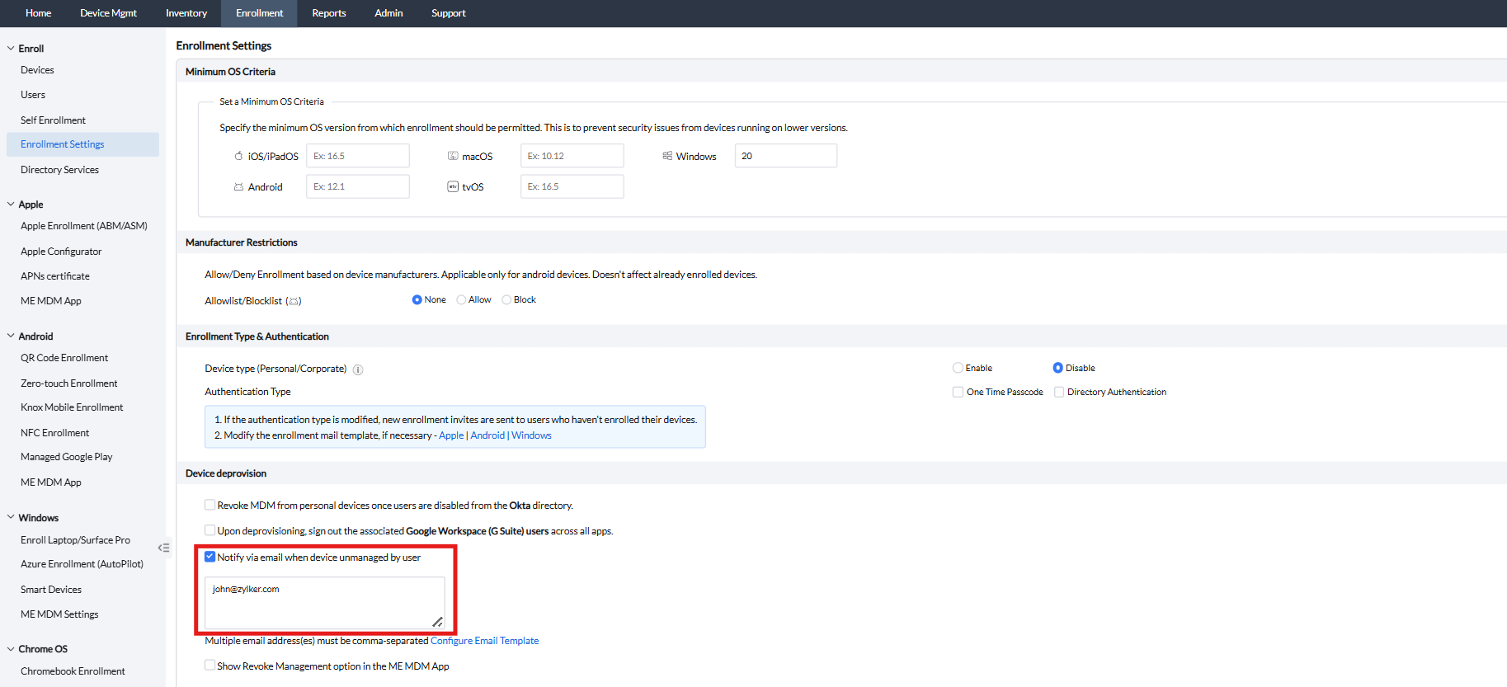Switch to the Inventory tab
Viewport: 1507px width, 687px height.
(x=186, y=13)
